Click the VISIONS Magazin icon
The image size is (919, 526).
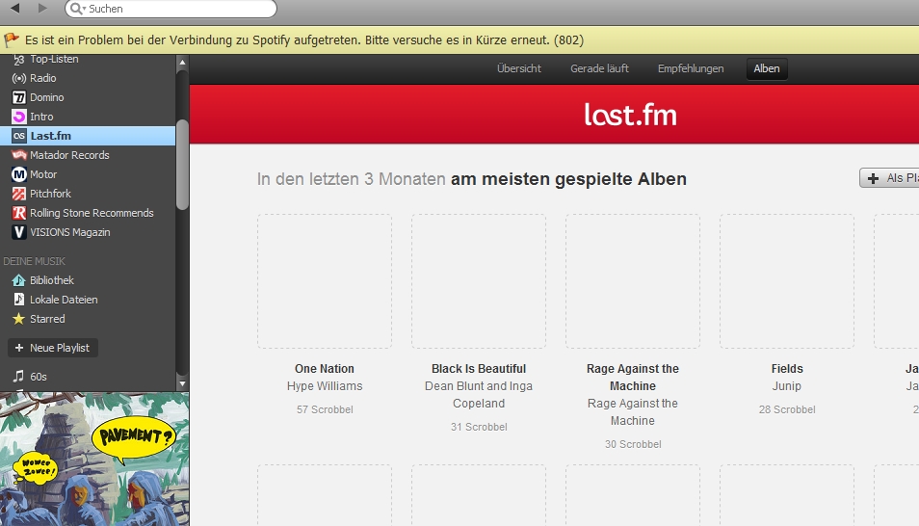[18, 233]
